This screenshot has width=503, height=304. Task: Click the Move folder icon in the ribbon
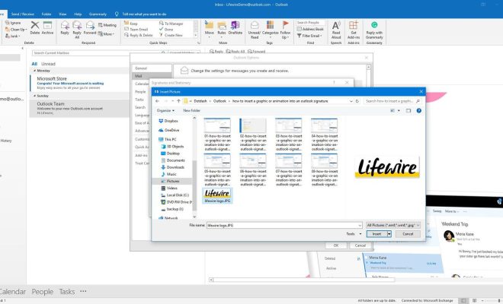point(209,25)
